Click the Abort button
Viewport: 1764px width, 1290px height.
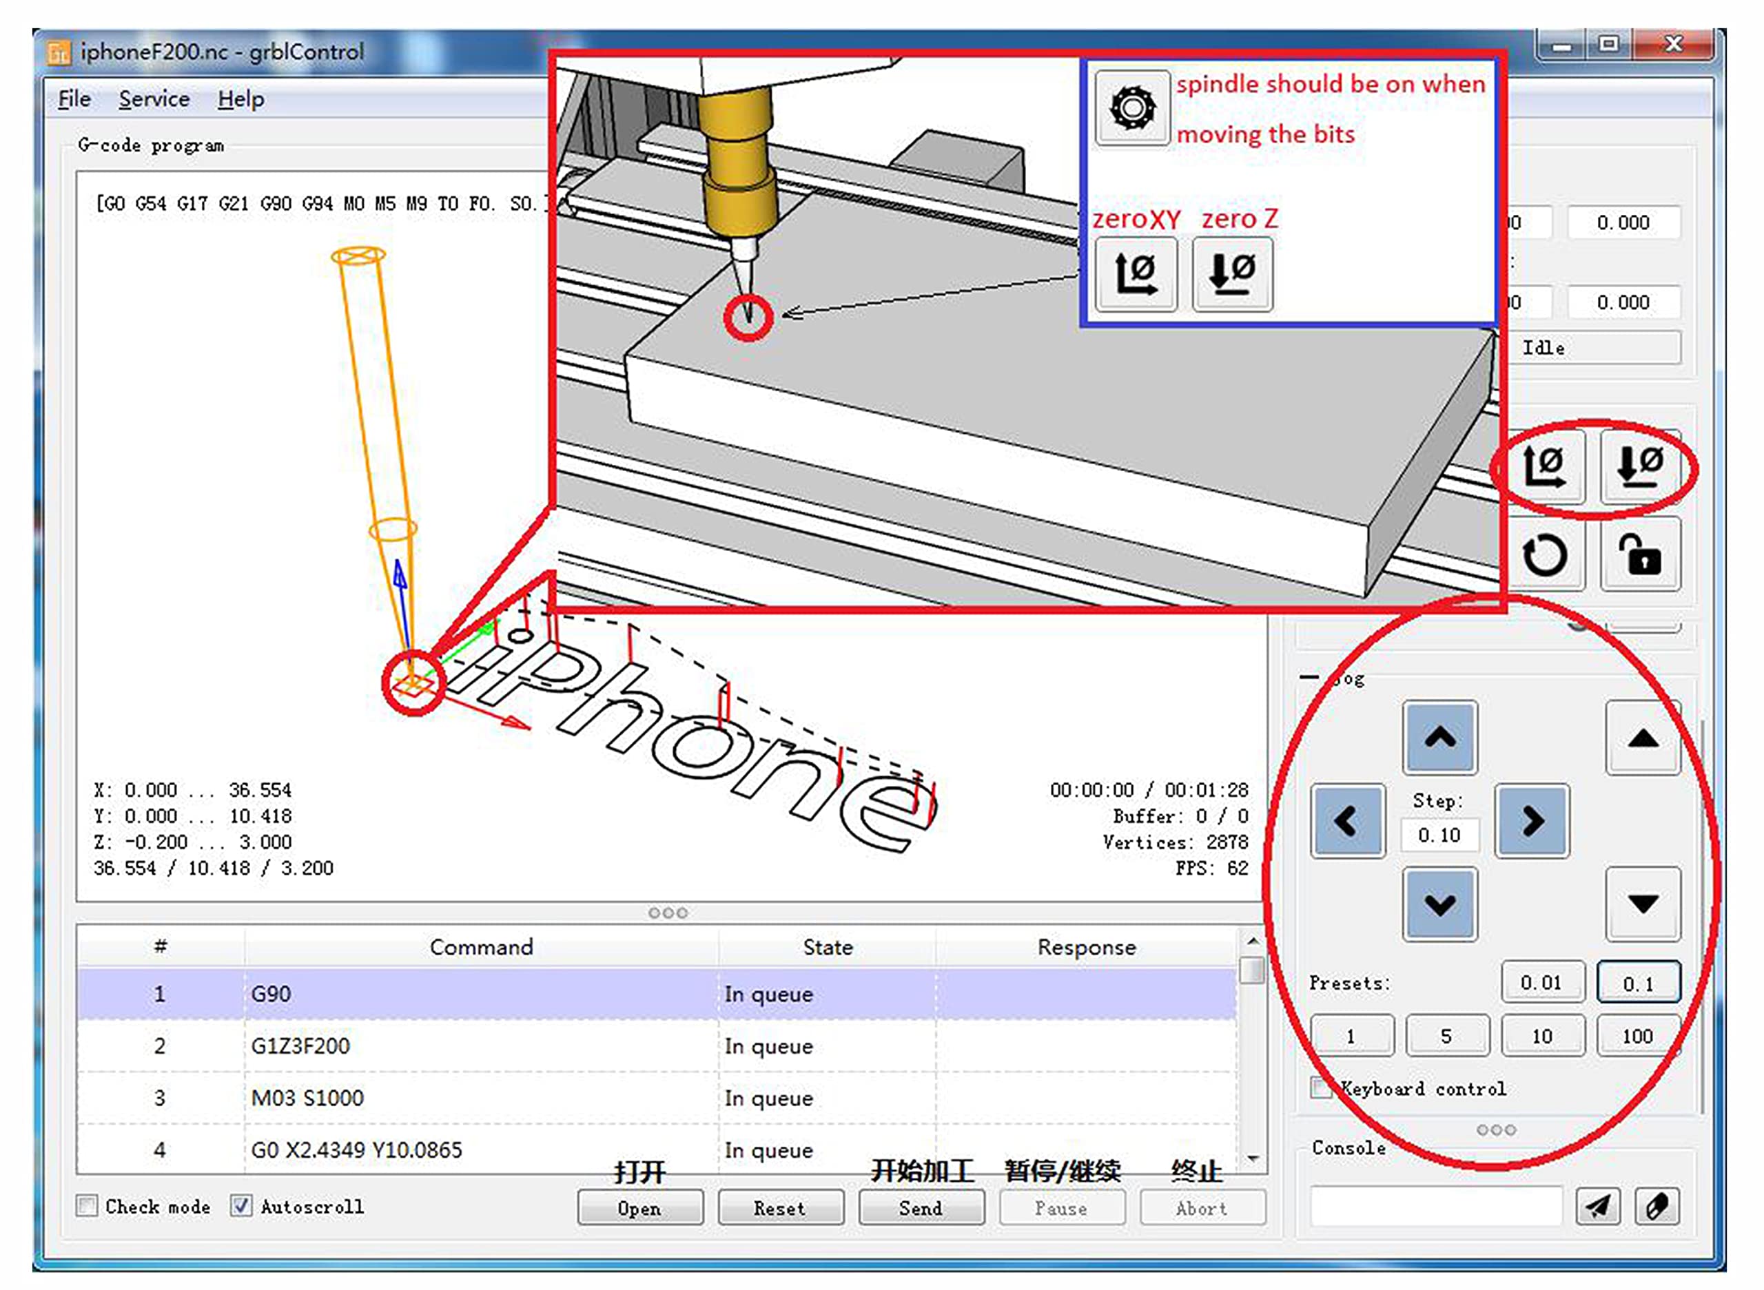(x=1202, y=1208)
